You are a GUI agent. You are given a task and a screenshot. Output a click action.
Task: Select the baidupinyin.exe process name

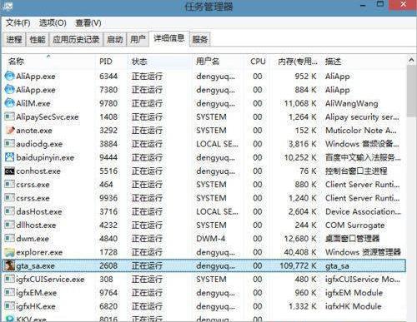[x=45, y=157]
